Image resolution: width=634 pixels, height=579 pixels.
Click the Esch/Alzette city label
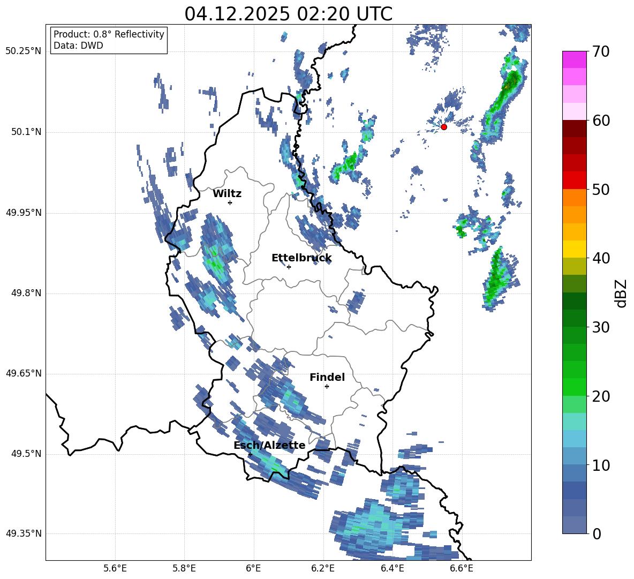pyautogui.click(x=269, y=446)
